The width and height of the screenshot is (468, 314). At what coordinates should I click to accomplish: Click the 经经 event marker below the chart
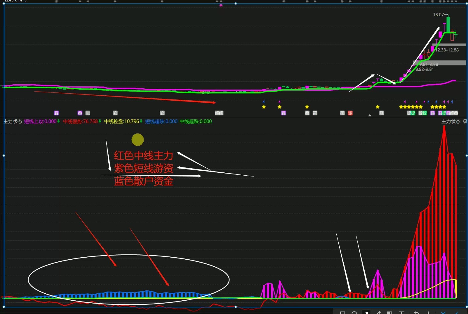point(219,113)
